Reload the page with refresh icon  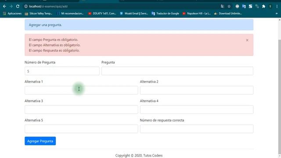(x=18, y=7)
